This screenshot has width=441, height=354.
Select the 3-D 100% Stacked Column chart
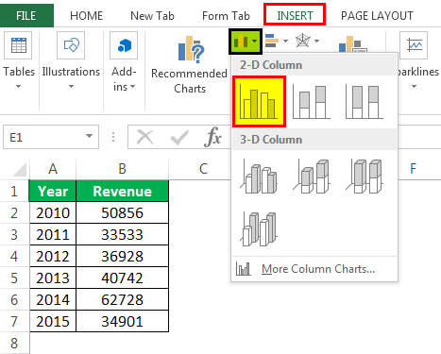coord(365,177)
